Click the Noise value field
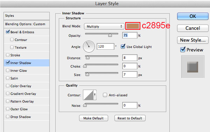 [130, 105]
